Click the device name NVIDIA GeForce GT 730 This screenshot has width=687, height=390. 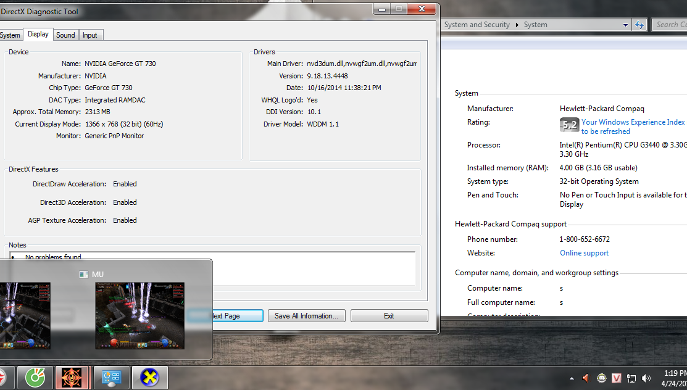click(120, 64)
